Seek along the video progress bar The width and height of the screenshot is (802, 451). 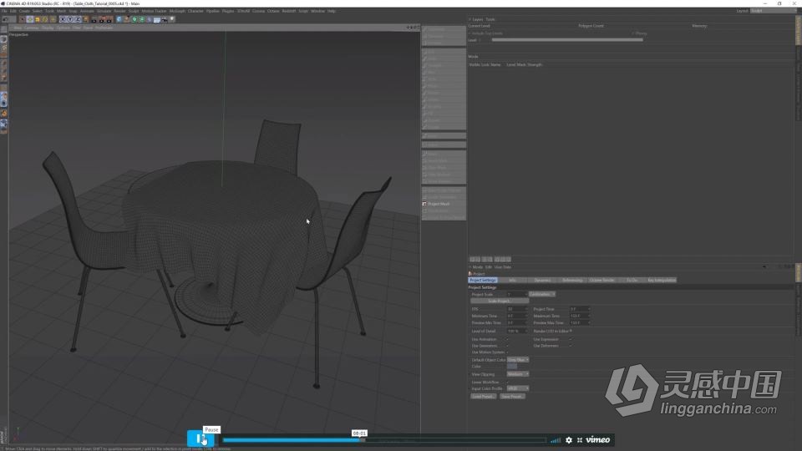[x=384, y=440]
